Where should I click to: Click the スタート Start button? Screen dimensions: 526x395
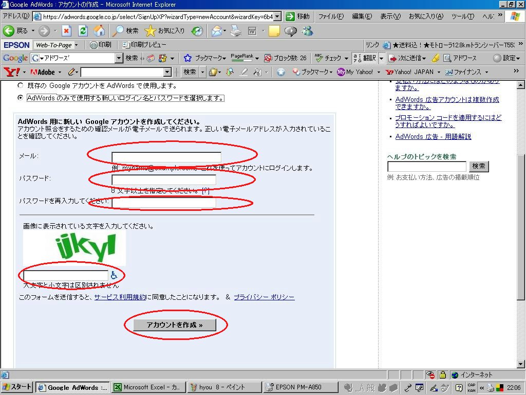pyautogui.click(x=17, y=387)
